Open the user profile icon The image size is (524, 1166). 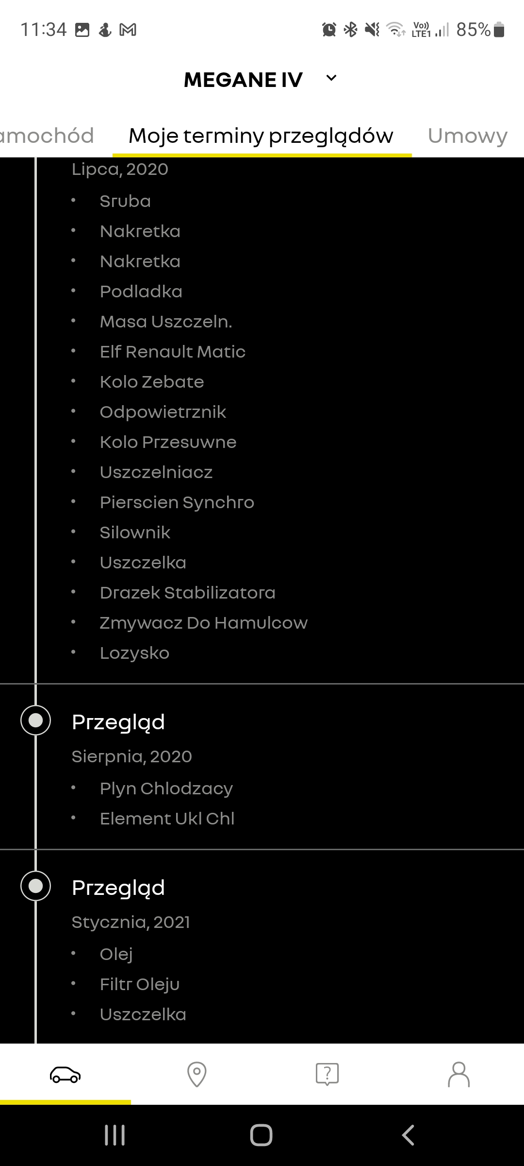458,1074
